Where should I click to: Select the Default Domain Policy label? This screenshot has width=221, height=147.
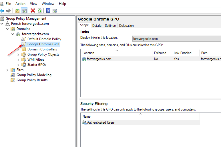(x=44, y=39)
